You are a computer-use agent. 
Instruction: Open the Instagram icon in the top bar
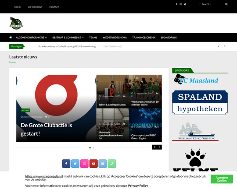click(181, 4)
